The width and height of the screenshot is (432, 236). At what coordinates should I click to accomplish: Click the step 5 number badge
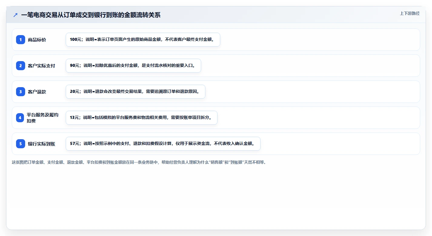pyautogui.click(x=21, y=144)
